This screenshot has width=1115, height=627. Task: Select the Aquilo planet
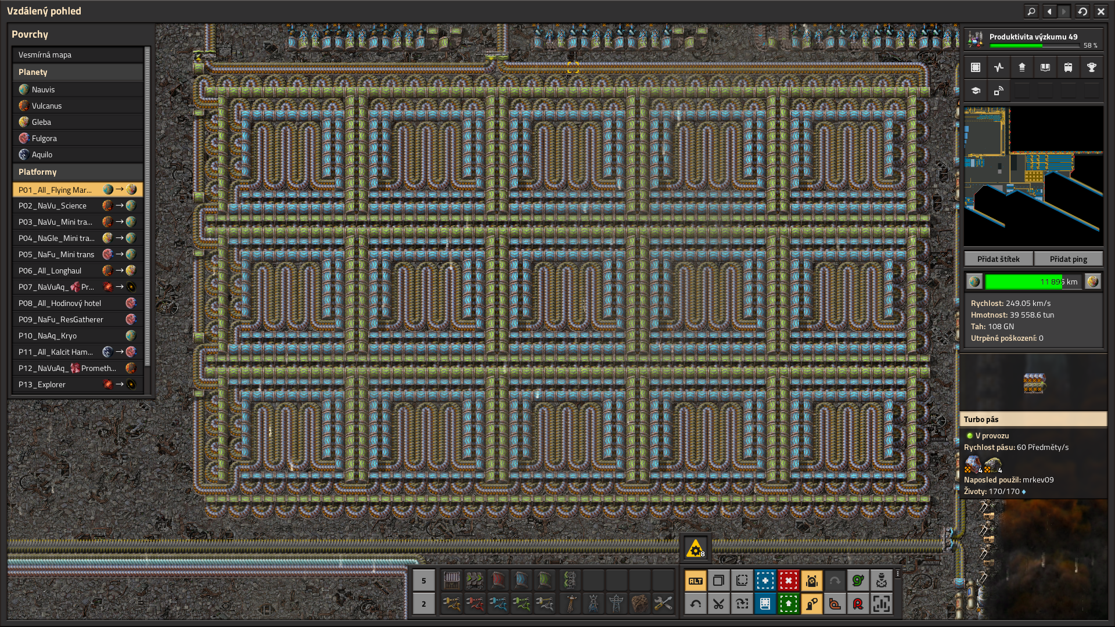click(78, 154)
